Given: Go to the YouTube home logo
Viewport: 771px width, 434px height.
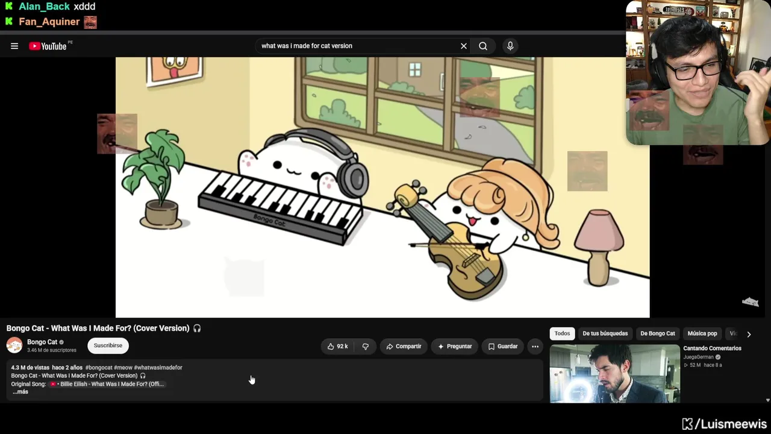Looking at the screenshot, I should tap(48, 46).
